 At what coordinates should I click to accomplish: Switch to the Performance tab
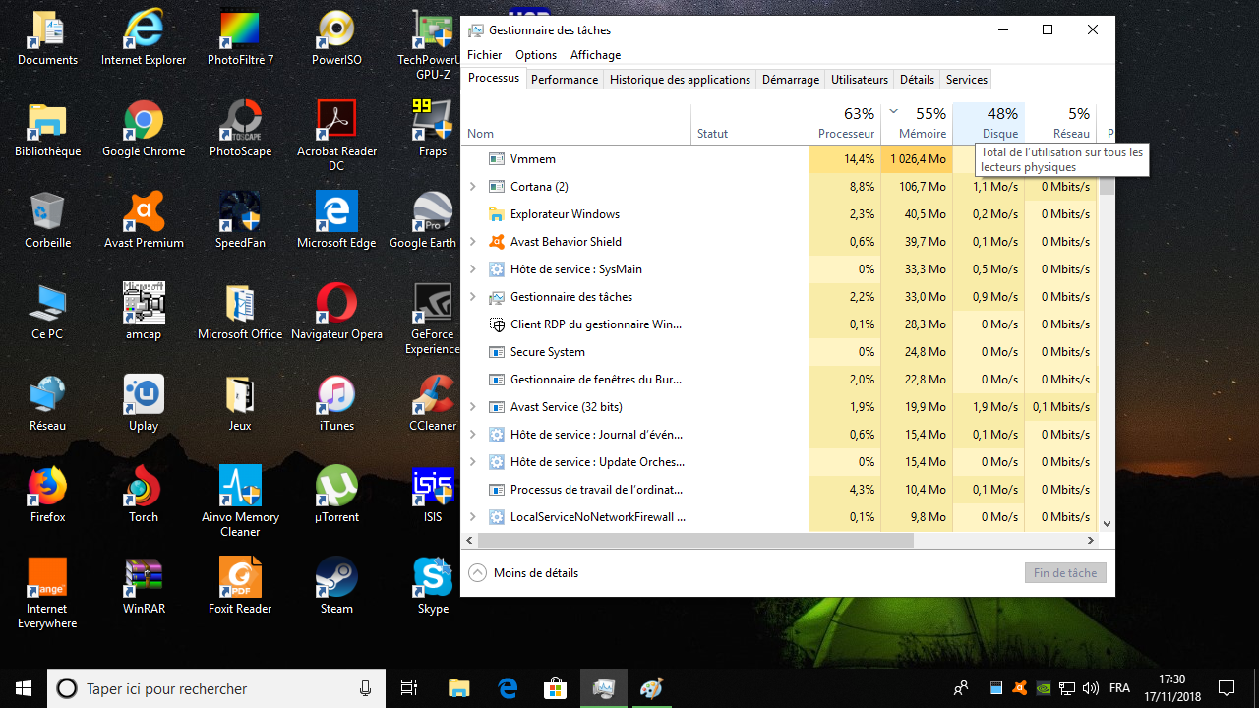pos(565,80)
